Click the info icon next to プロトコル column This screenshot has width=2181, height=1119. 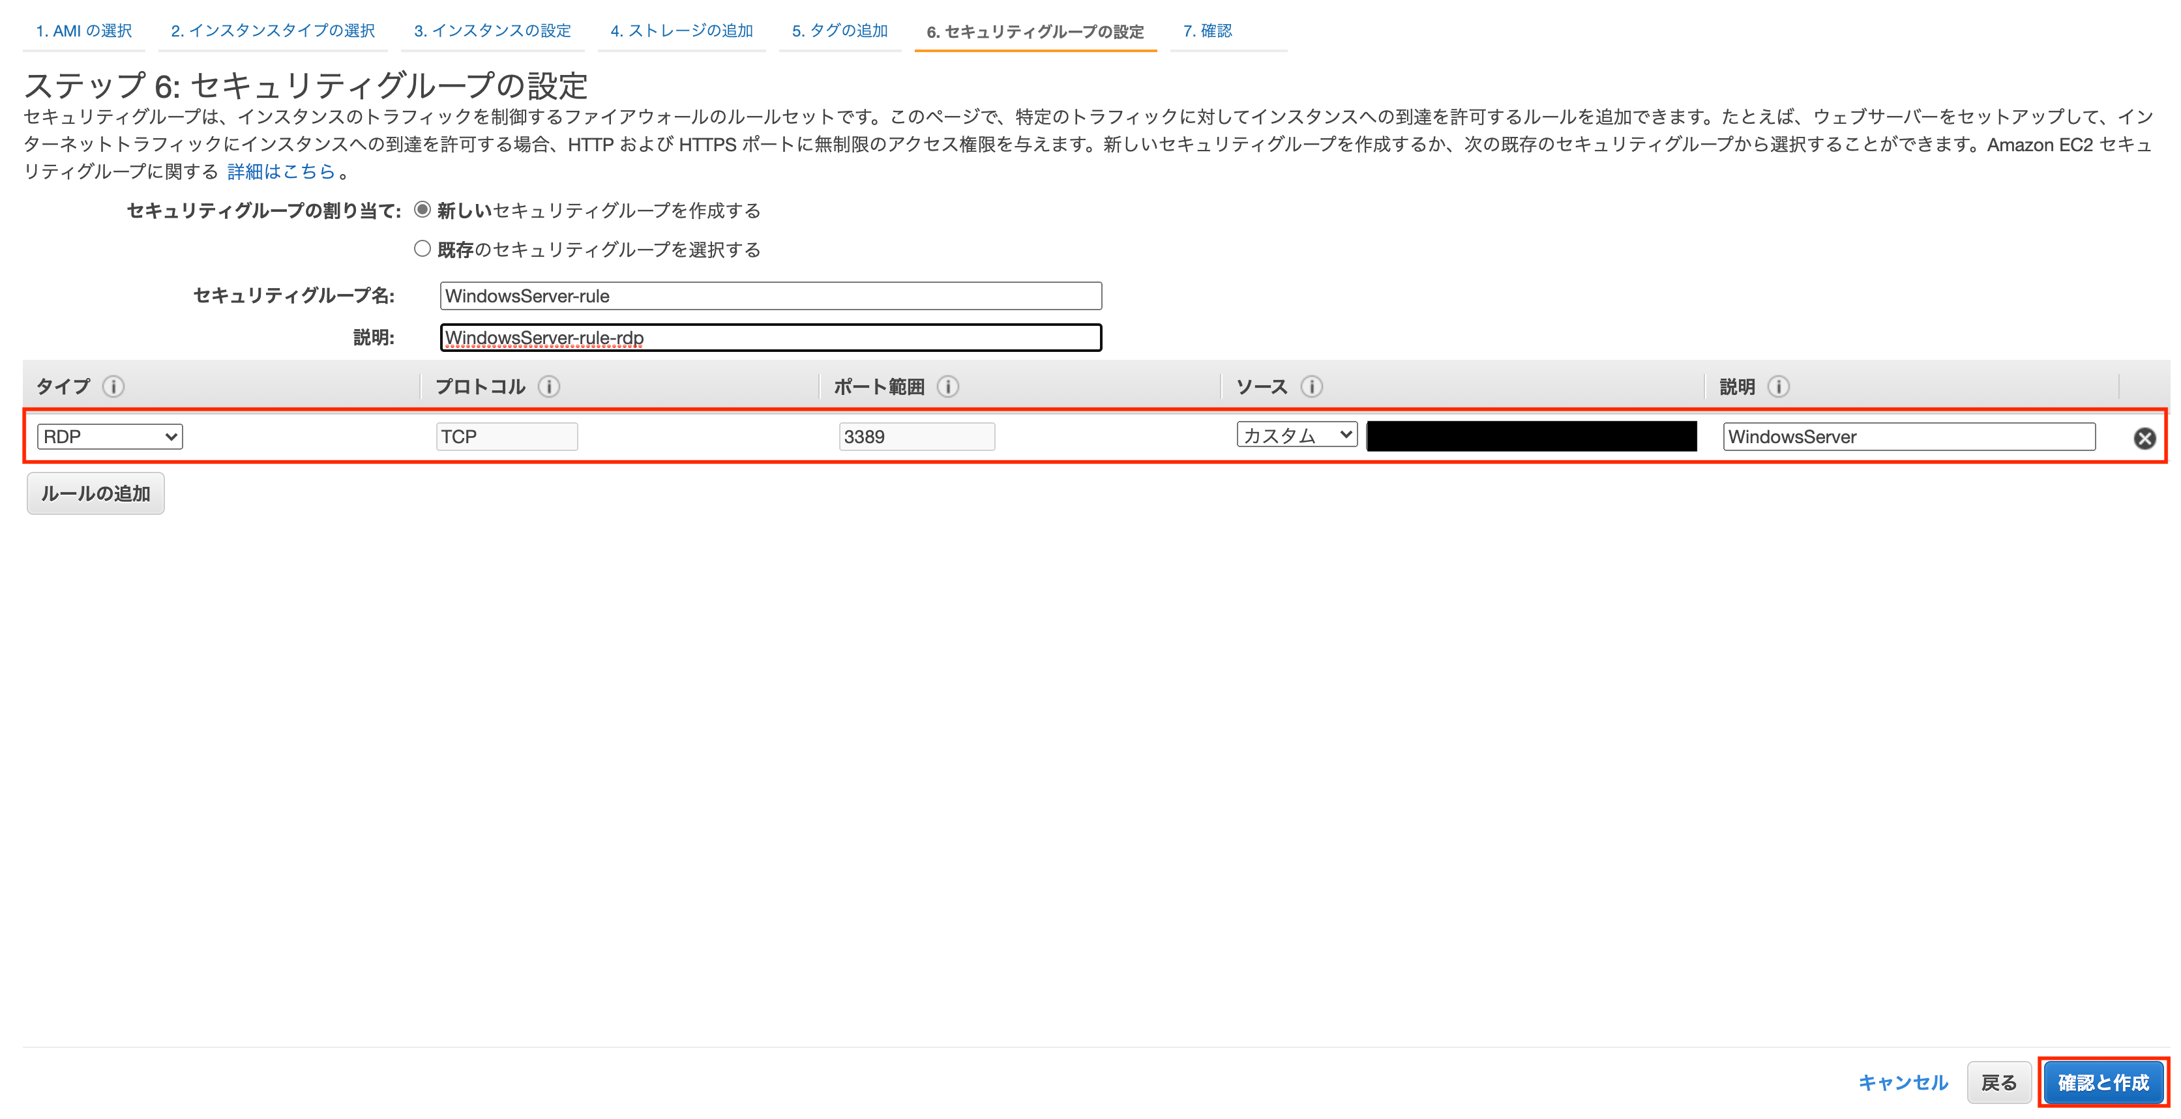(550, 387)
